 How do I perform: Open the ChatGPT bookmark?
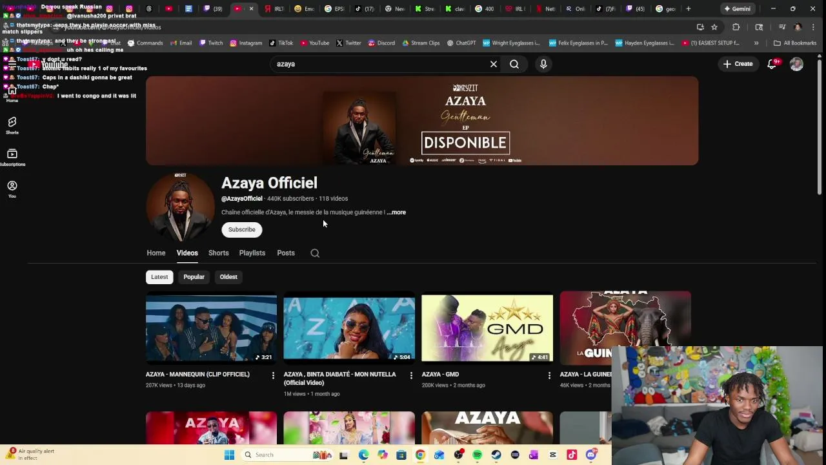pos(461,43)
